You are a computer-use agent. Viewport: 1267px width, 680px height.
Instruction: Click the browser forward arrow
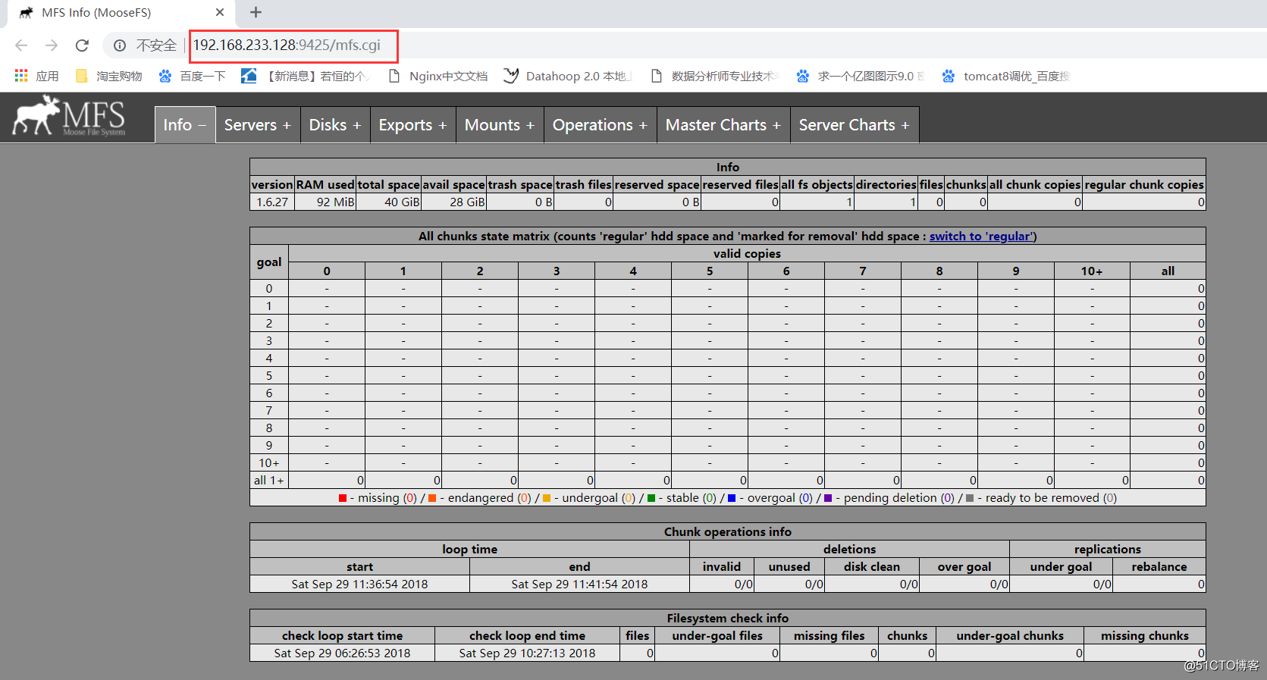tap(52, 45)
